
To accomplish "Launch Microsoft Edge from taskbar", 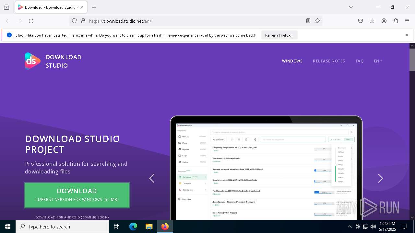I will point(133,227).
